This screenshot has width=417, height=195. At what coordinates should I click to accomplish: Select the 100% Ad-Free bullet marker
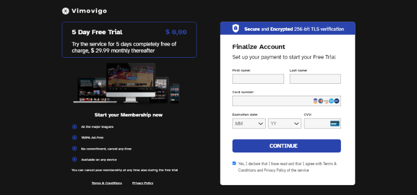click(75, 138)
